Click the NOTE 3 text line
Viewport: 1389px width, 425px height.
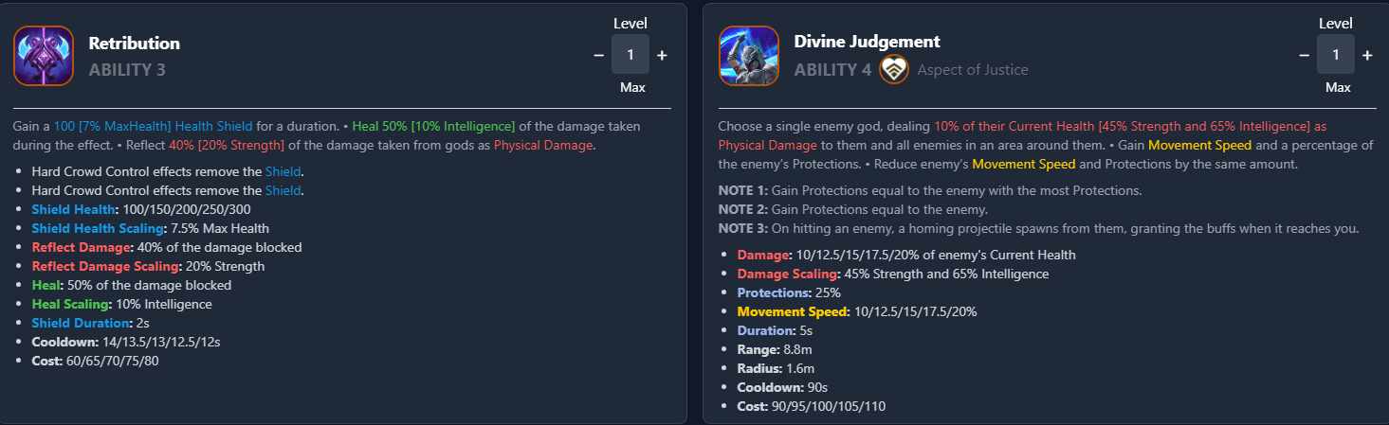pyautogui.click(x=1038, y=228)
